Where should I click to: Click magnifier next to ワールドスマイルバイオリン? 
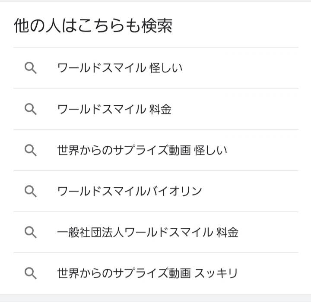click(x=30, y=191)
